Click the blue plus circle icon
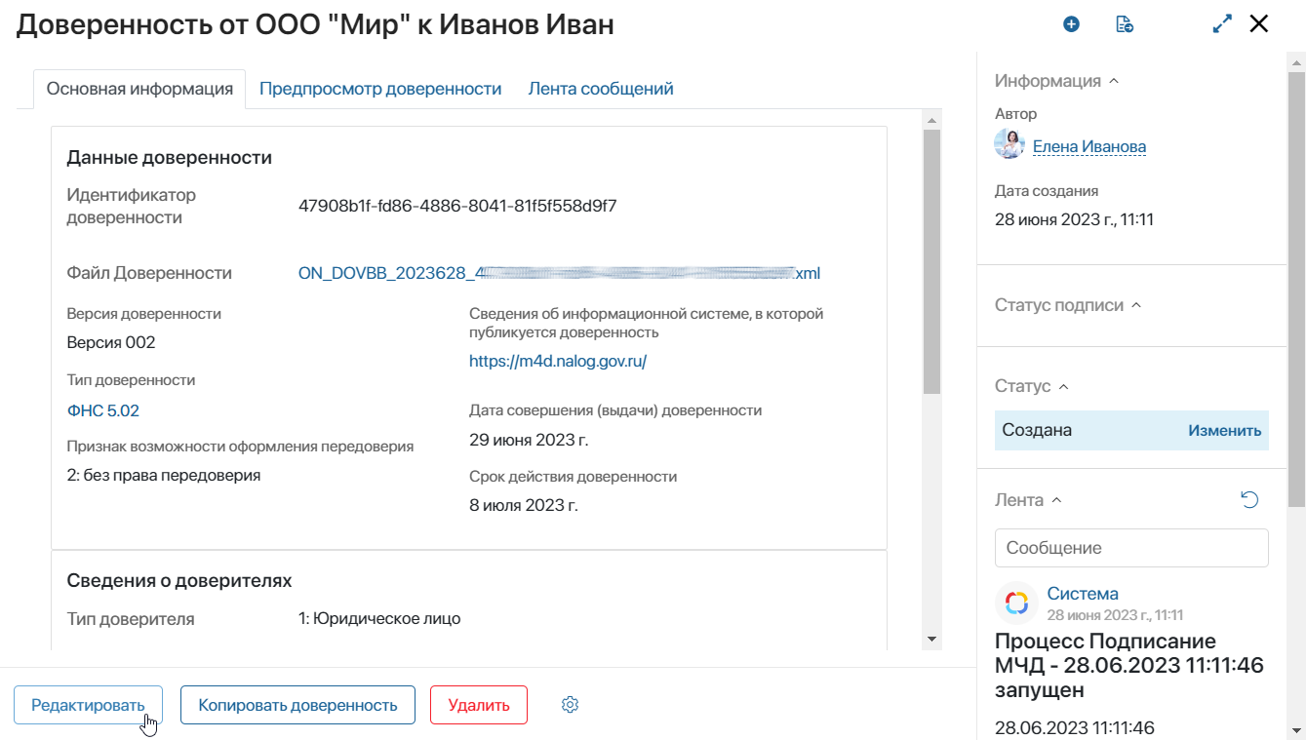The width and height of the screenshot is (1306, 740). (1071, 24)
